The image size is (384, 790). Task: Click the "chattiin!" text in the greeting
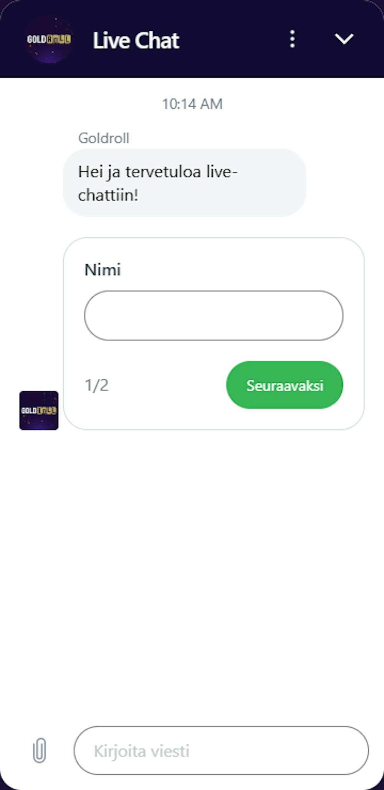pos(108,195)
